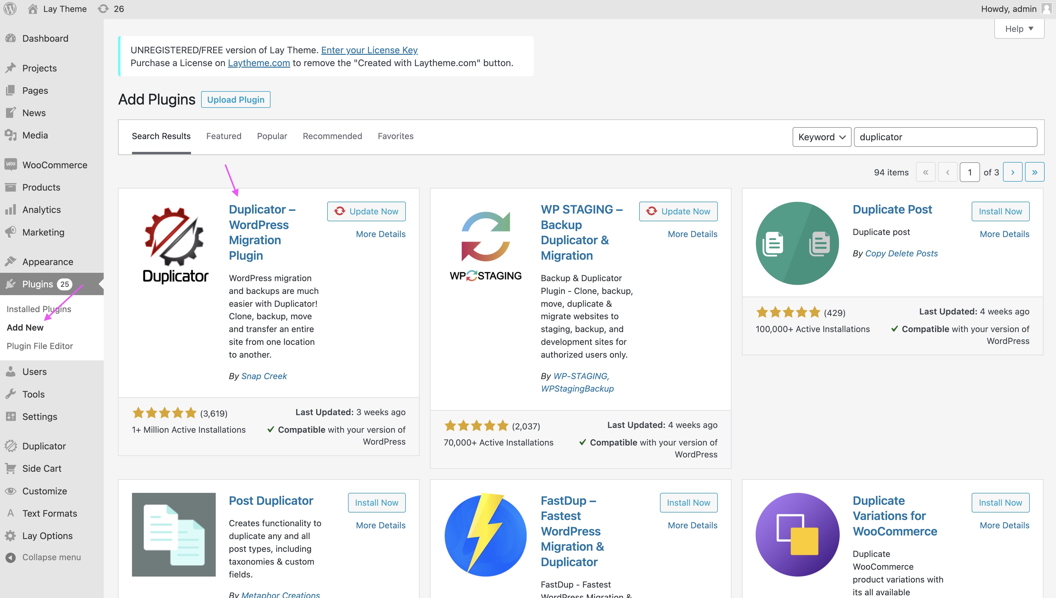View More Details for Duplicate Post
This screenshot has height=598, width=1056.
point(1005,234)
